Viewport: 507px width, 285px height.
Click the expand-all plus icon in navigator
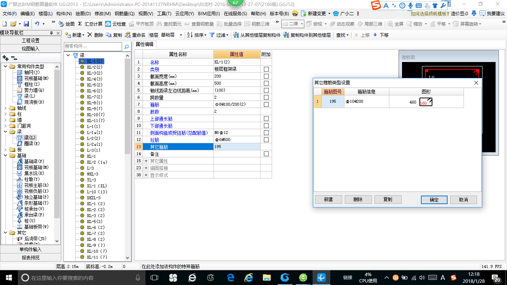tap(6, 58)
